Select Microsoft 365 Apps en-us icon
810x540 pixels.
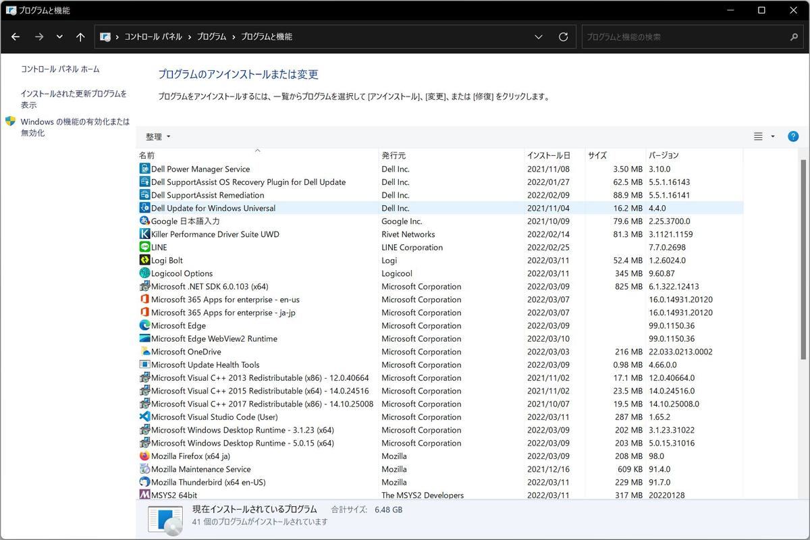pyautogui.click(x=144, y=299)
